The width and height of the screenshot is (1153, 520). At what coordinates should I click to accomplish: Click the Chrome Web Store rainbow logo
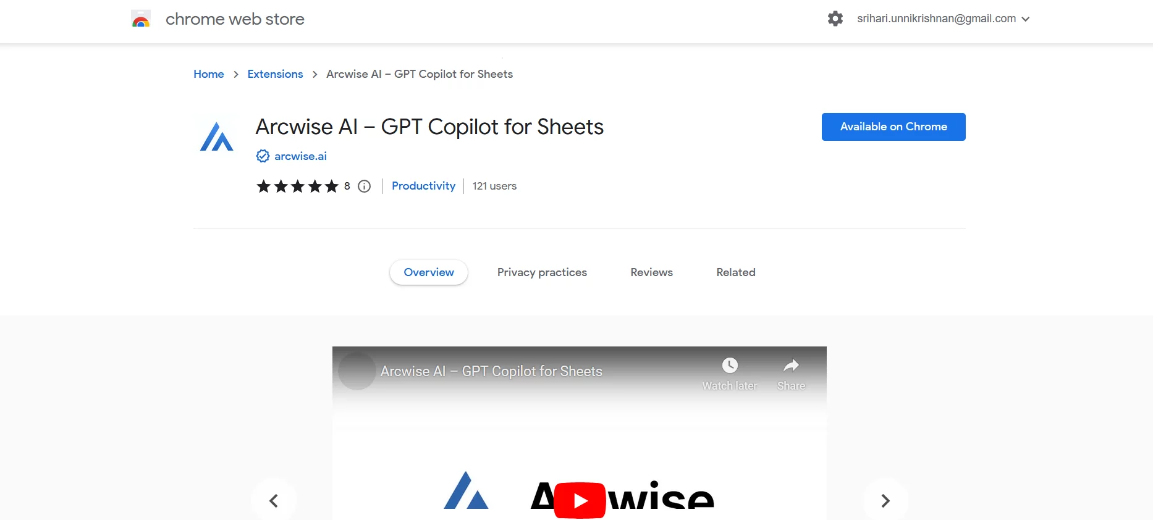click(x=141, y=19)
